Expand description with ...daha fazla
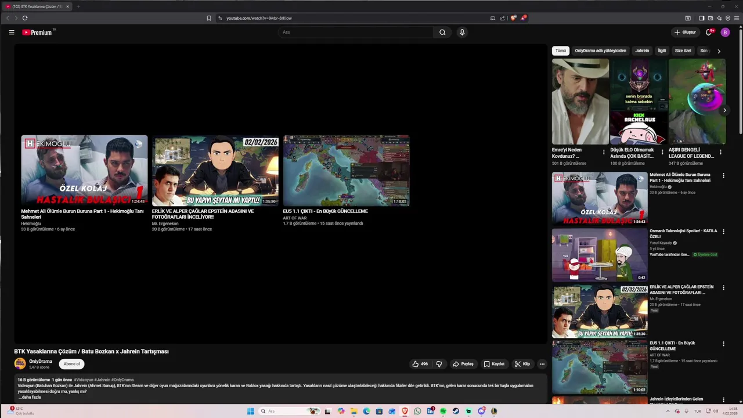The image size is (743, 418). click(x=30, y=397)
